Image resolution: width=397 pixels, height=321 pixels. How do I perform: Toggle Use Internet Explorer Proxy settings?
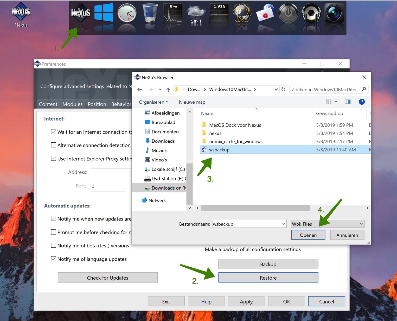click(53, 159)
